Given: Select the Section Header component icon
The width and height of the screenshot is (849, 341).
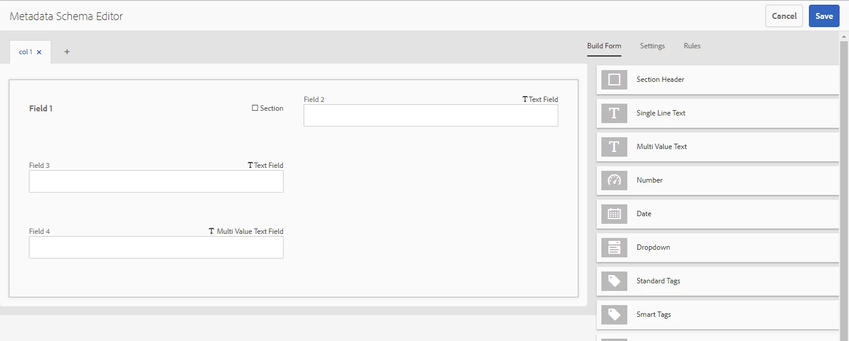Looking at the screenshot, I should (x=614, y=80).
